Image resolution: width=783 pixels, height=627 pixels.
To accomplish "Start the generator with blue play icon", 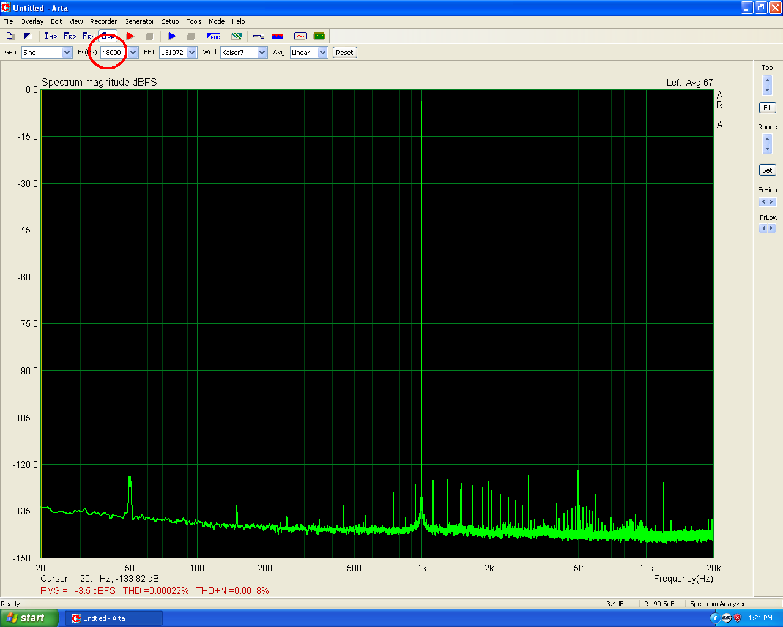I will click(x=172, y=36).
